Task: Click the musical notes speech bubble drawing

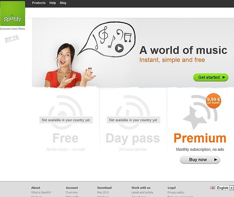Action: coord(107,40)
